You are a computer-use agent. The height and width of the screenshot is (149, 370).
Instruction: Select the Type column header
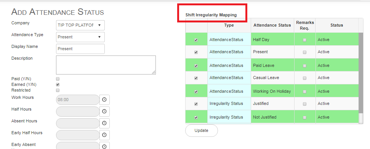pyautogui.click(x=229, y=25)
